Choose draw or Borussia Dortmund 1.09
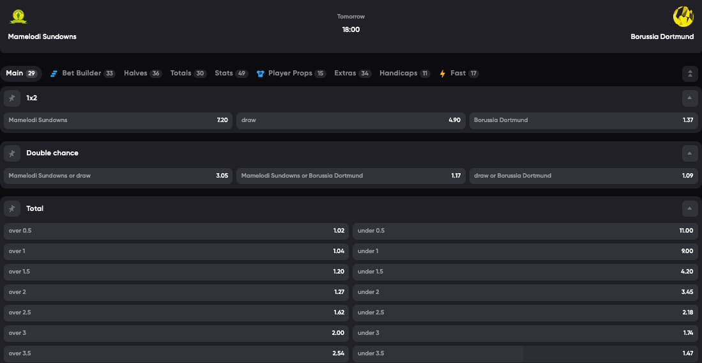The width and height of the screenshot is (702, 363). point(584,176)
